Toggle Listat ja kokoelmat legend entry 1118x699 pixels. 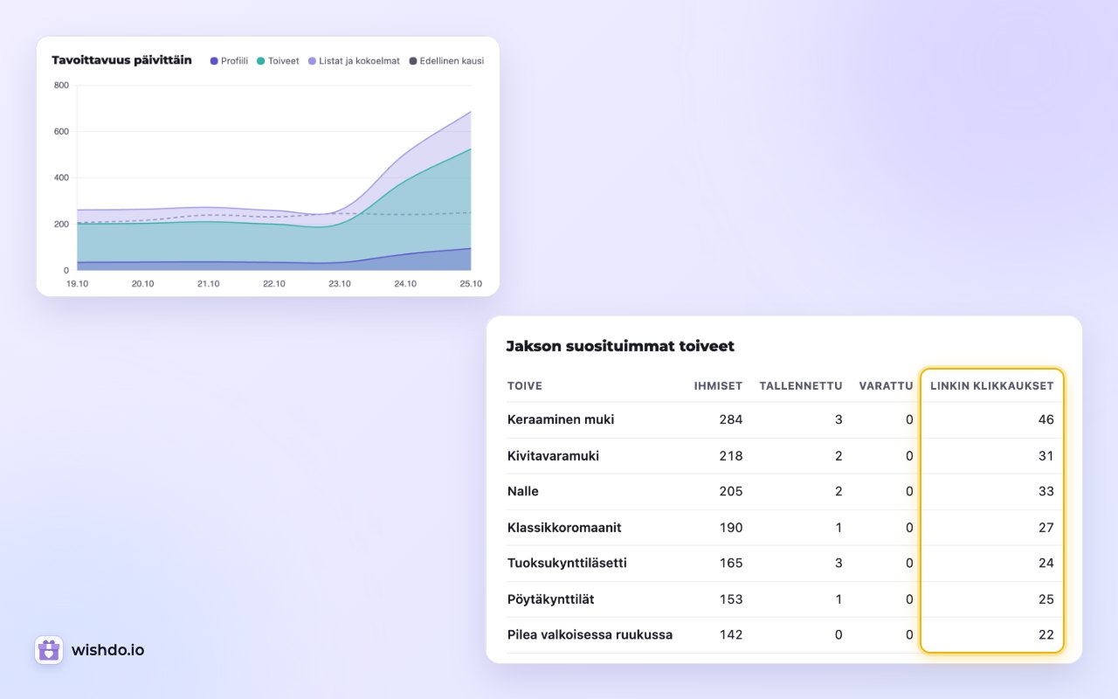[x=354, y=61]
